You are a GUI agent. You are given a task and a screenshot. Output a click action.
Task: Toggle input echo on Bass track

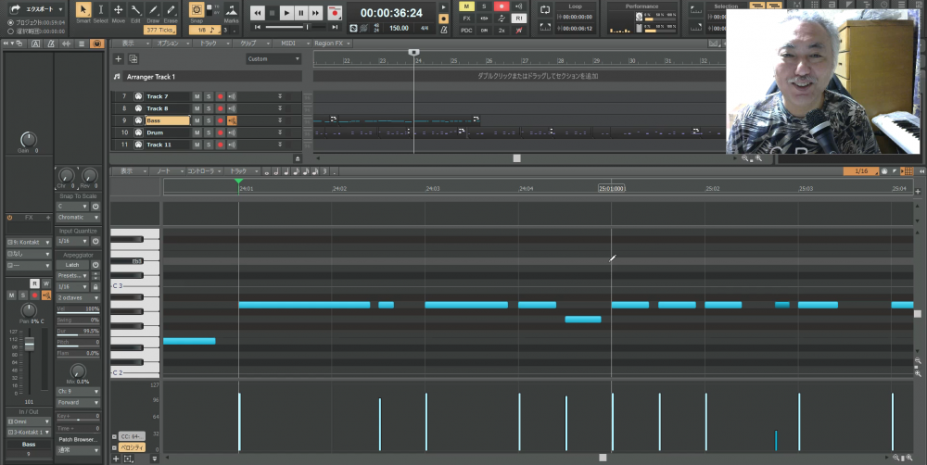(x=231, y=120)
